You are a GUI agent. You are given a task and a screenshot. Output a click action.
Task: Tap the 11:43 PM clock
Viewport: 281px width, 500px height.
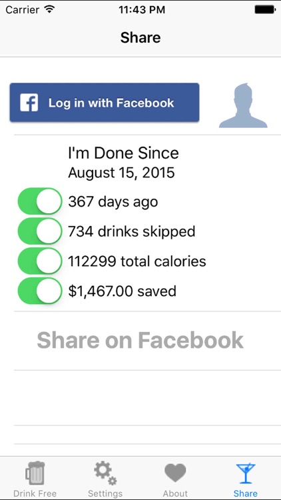tap(142, 9)
